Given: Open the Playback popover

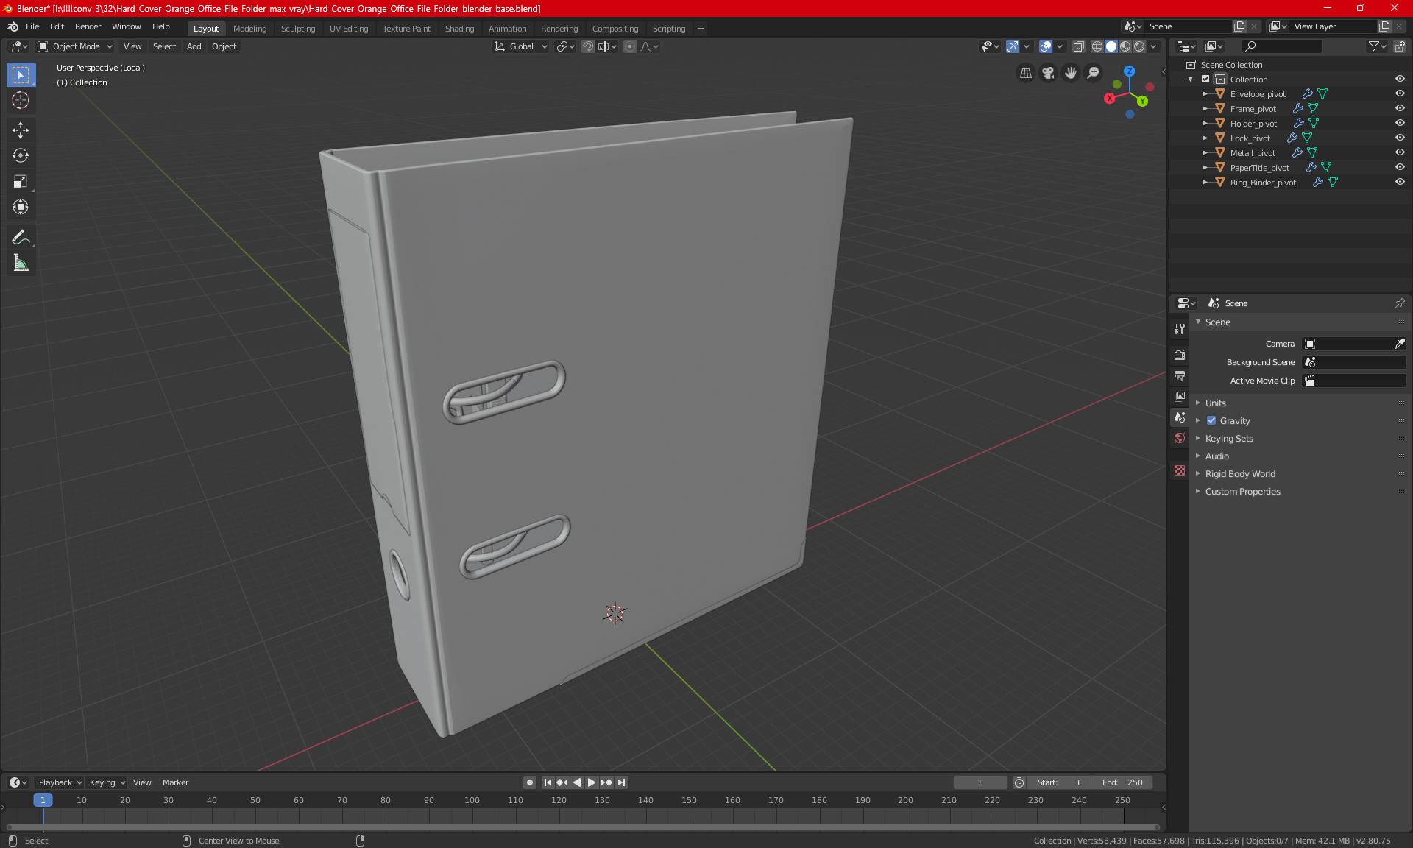Looking at the screenshot, I should 60,782.
